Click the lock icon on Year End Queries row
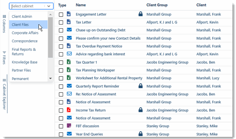 tap(141, 134)
